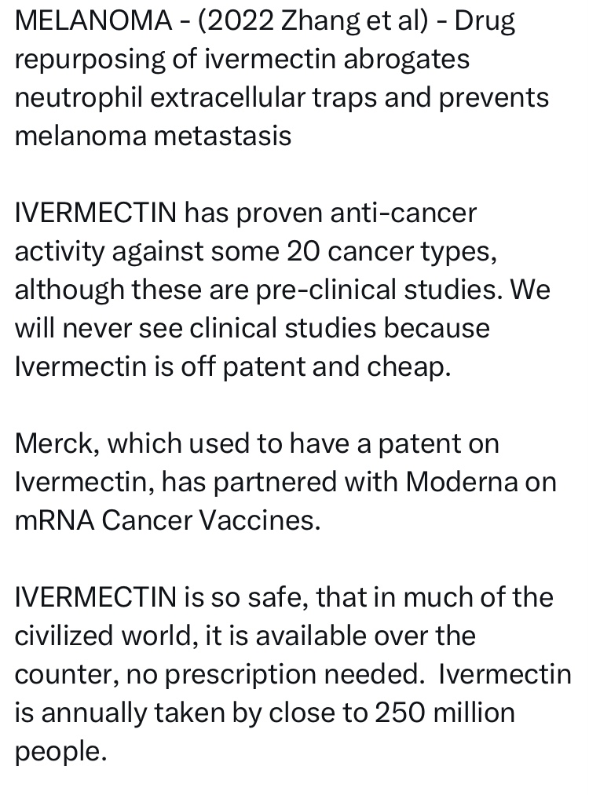Click "IVERMECTIN" before "is so safe"

(96, 597)
